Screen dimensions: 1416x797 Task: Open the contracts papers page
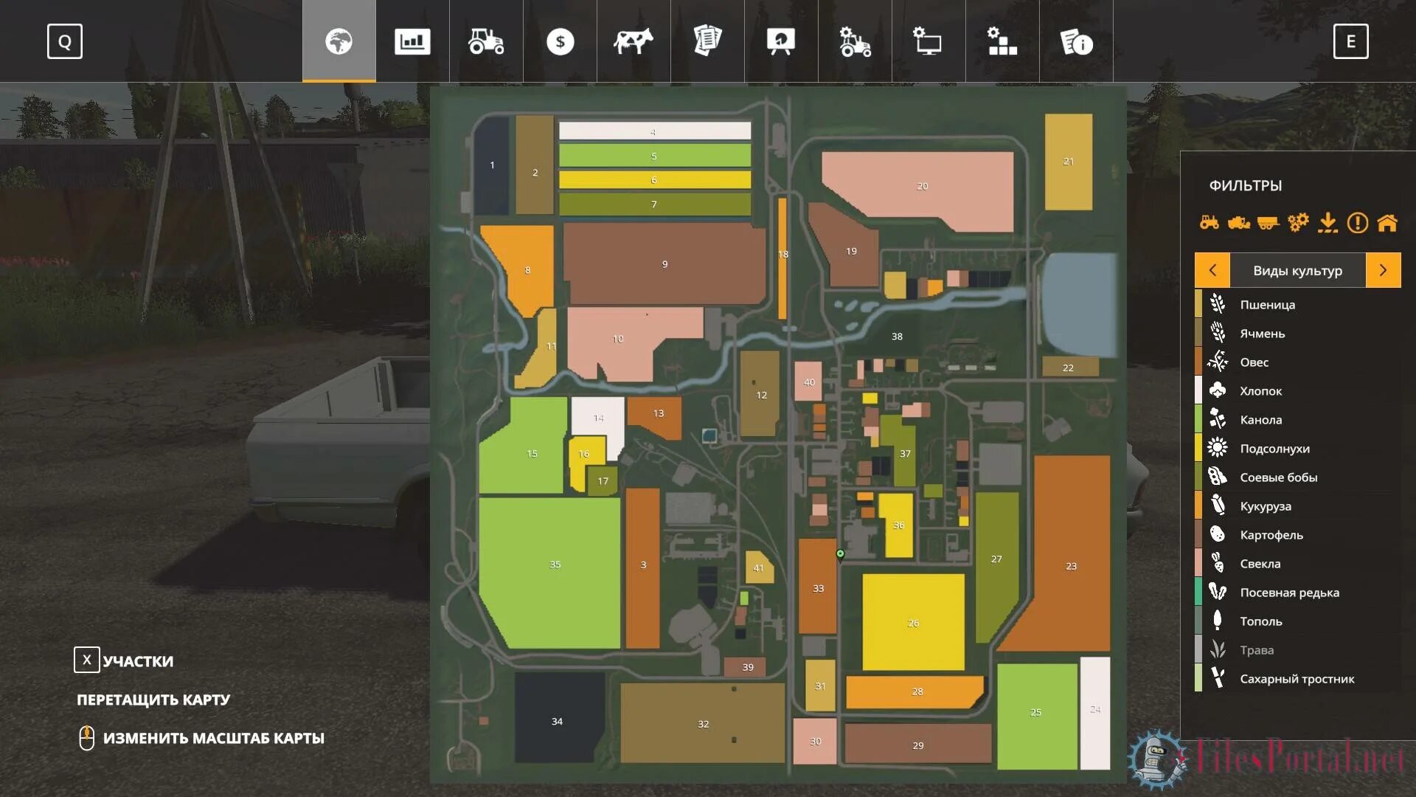707,41
